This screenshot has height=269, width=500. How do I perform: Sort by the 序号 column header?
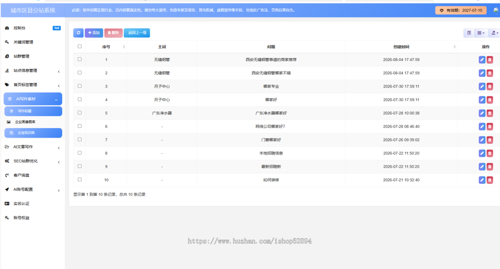click(x=106, y=47)
